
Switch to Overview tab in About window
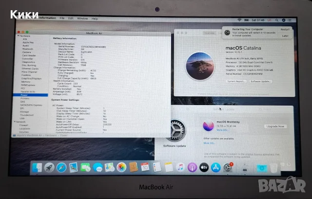click(210, 33)
